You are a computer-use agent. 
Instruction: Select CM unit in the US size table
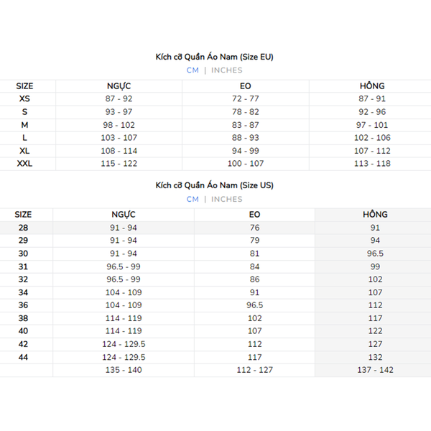point(193,199)
